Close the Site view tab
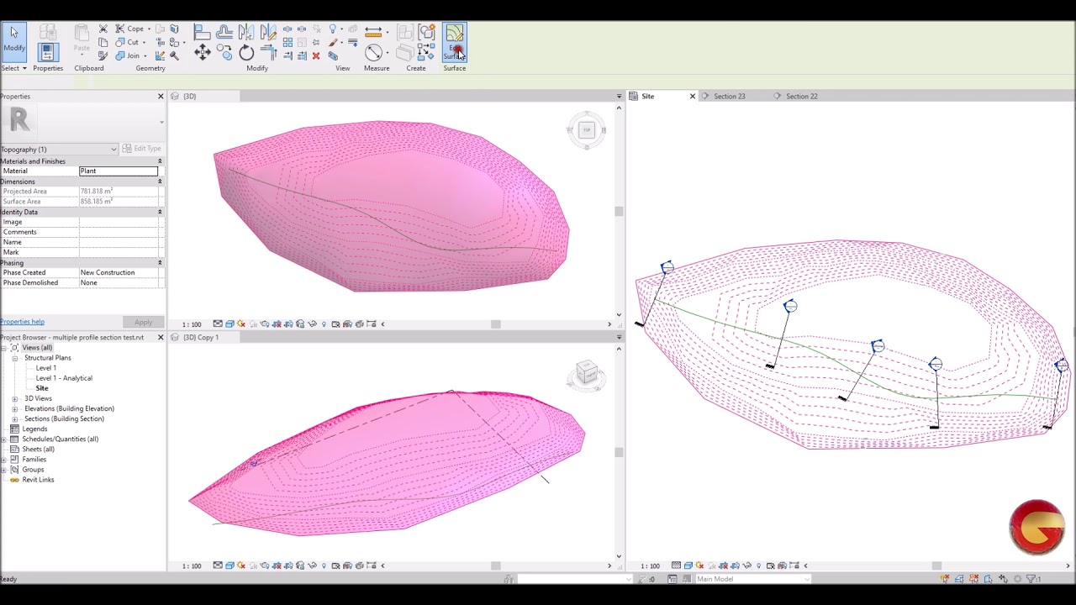Image resolution: width=1076 pixels, height=605 pixels. [693, 97]
